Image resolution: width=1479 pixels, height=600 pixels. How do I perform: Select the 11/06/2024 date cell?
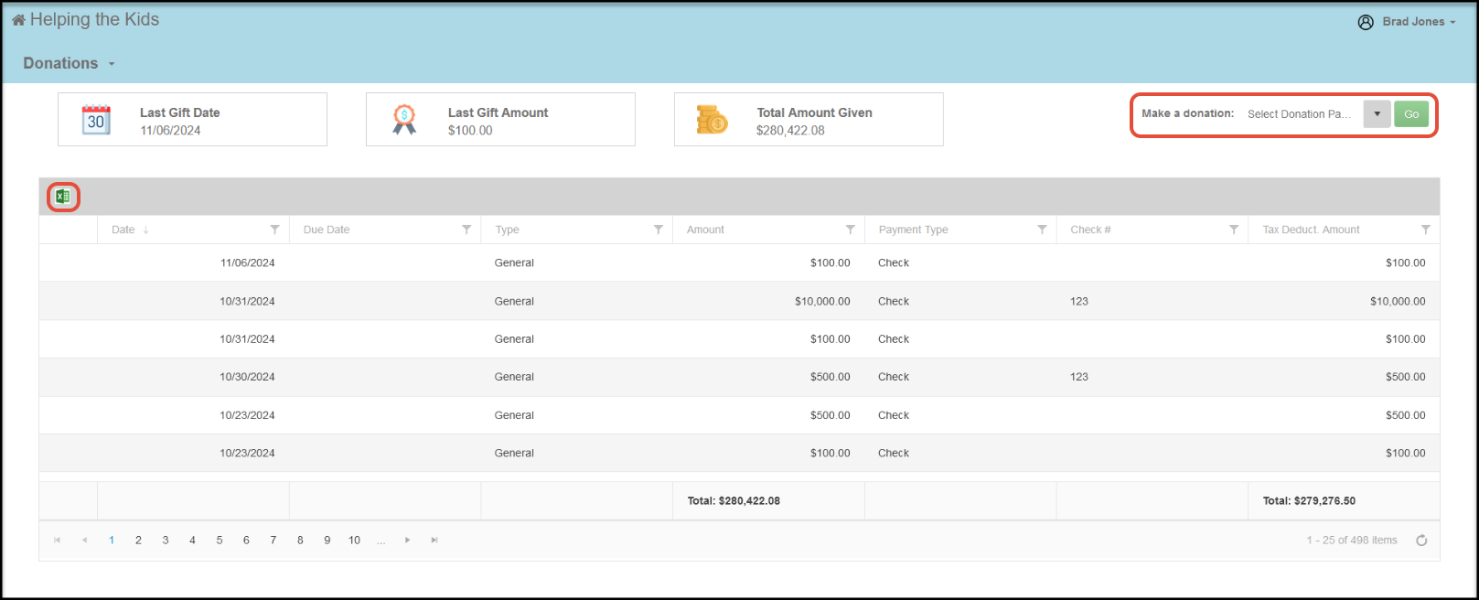click(194, 263)
